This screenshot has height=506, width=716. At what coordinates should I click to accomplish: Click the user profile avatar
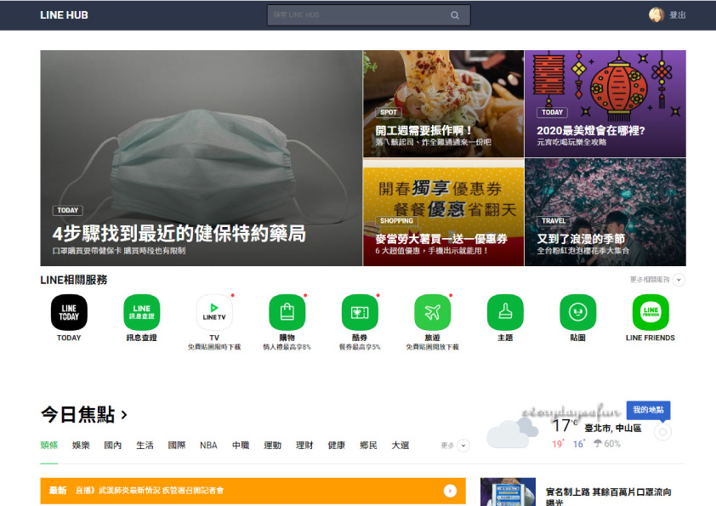tap(656, 14)
